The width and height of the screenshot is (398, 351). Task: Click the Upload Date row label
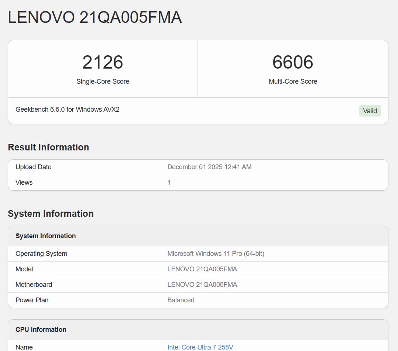click(33, 167)
